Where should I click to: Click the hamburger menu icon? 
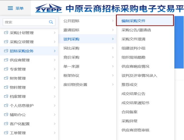point(10,8)
